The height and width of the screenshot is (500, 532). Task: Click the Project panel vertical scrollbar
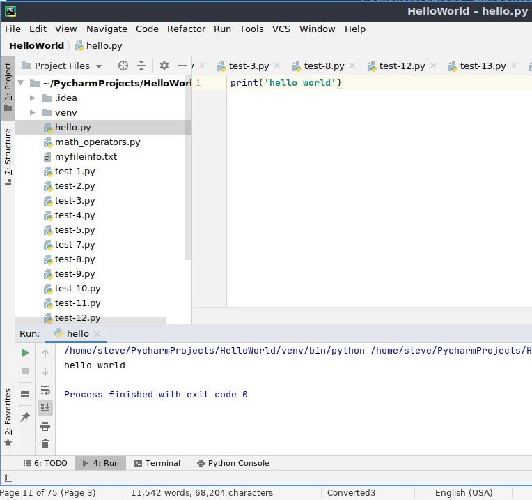pos(188,168)
